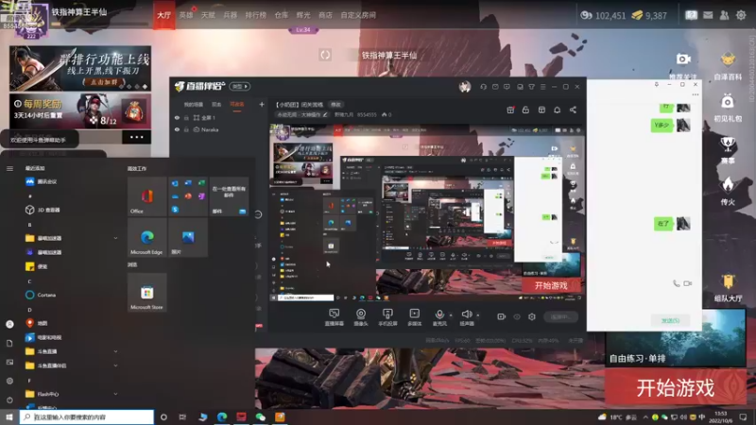Click WeChat icon on the taskbar

(261, 416)
